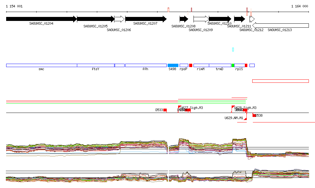Click the SAOUHSC_01206 text label

click(x=119, y=30)
